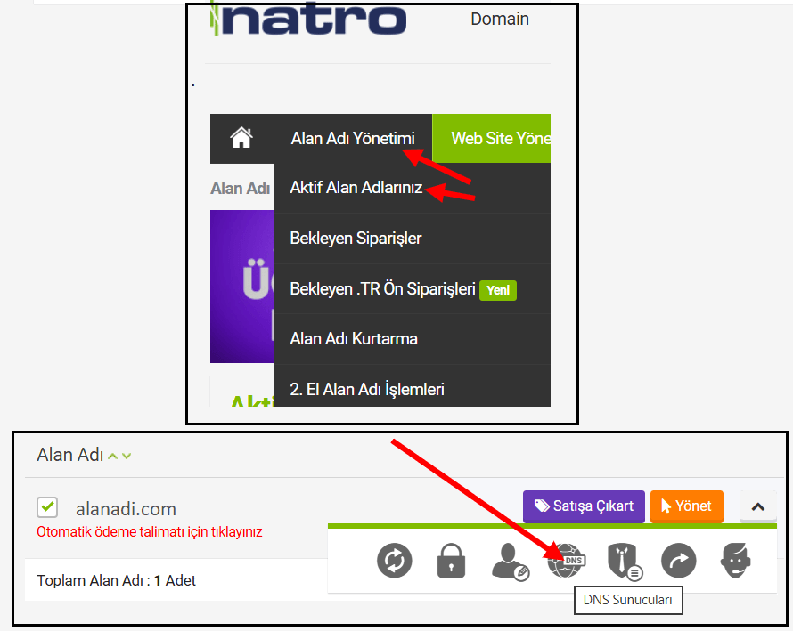Click the tıklayınız payment link

[x=236, y=532]
